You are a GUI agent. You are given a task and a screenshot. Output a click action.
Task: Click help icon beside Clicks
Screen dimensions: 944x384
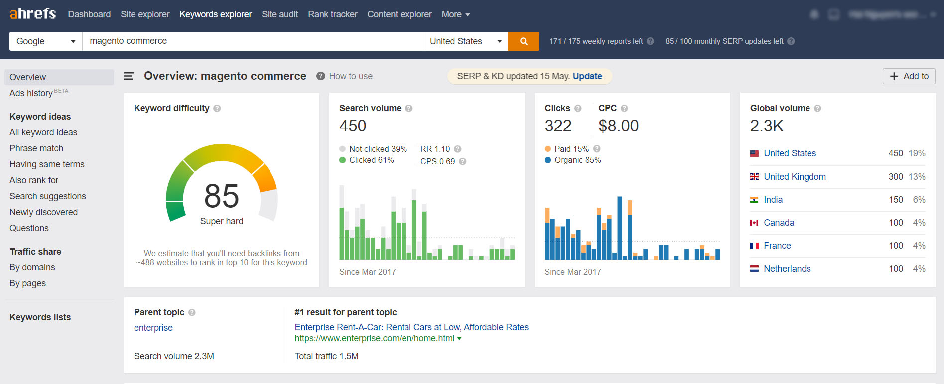point(578,108)
